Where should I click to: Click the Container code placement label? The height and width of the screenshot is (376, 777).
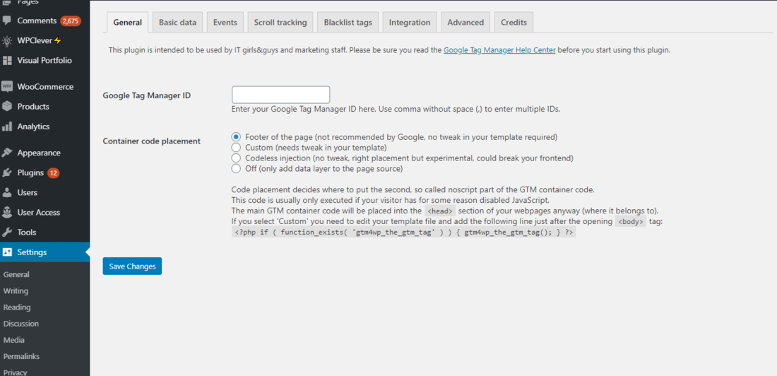tap(152, 141)
